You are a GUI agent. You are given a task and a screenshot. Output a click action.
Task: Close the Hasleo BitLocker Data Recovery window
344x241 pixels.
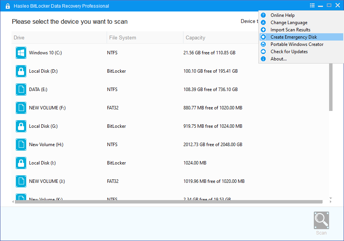click(338, 5)
